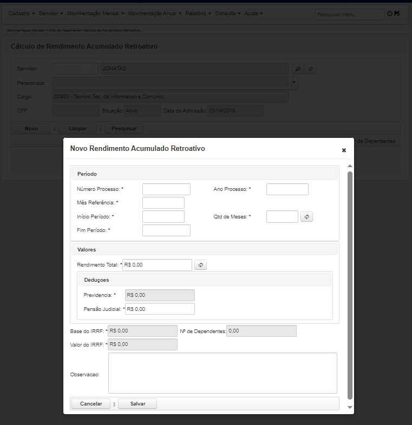Click the Novo button in the background page
Viewport: 412px width, 425px height.
31,129
